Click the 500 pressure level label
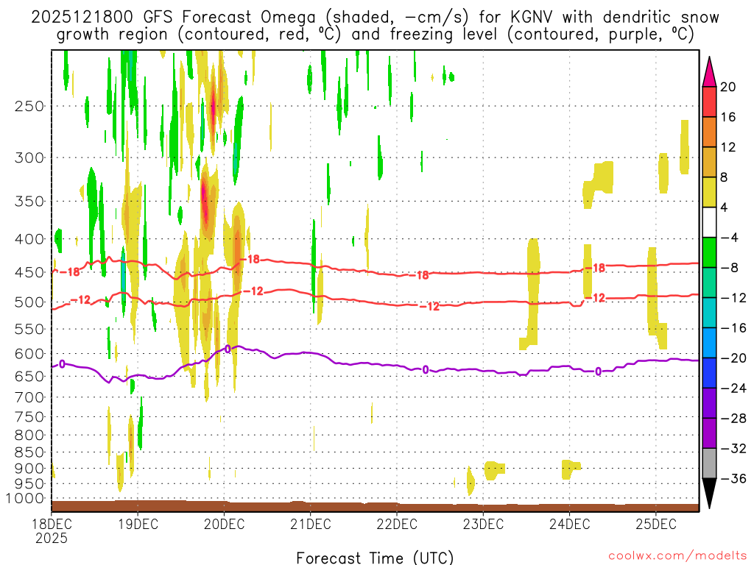Screen dimensions: 754x565 tap(29, 302)
